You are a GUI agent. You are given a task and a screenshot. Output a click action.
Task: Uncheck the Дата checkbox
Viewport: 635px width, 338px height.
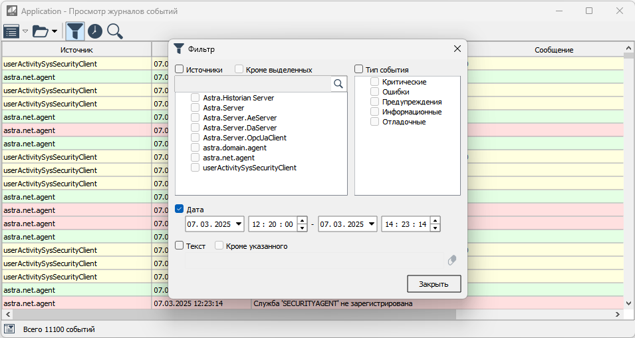tap(180, 209)
